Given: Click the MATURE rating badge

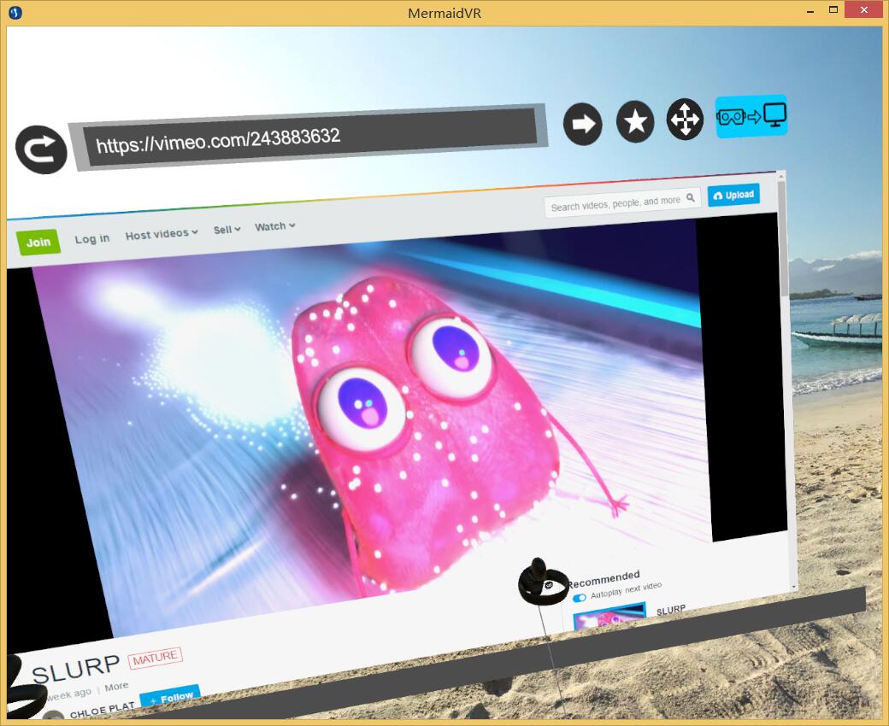Looking at the screenshot, I should pos(155,658).
